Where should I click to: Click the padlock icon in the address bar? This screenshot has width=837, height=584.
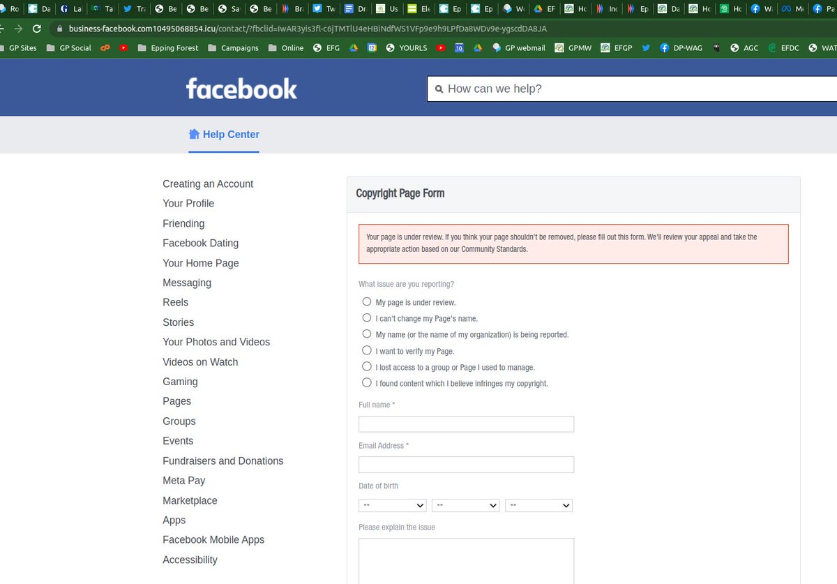pos(59,29)
